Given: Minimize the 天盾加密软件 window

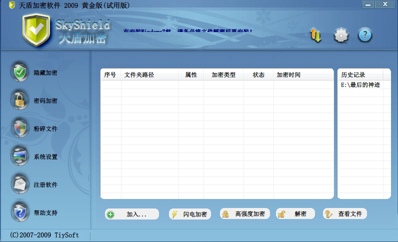Looking at the screenshot, I should click(x=368, y=4).
